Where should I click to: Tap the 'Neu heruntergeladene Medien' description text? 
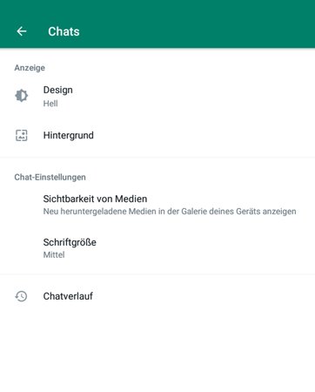tap(170, 212)
